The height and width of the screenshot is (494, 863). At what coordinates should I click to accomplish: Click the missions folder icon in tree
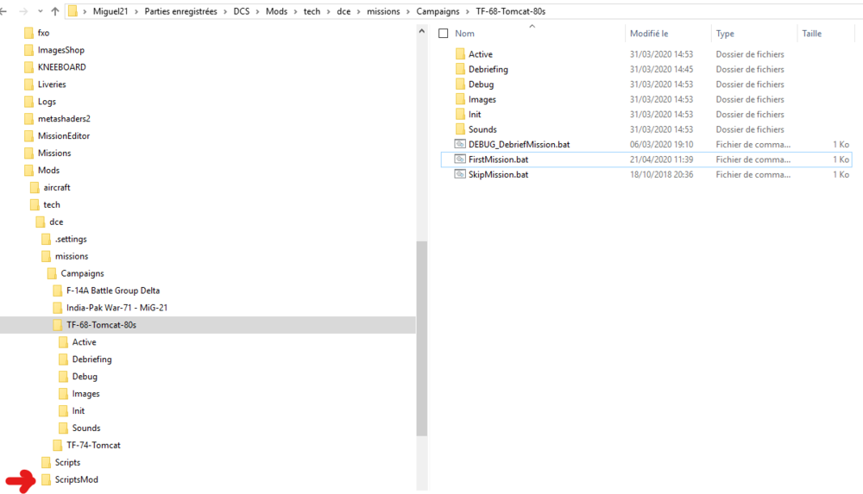tap(47, 256)
